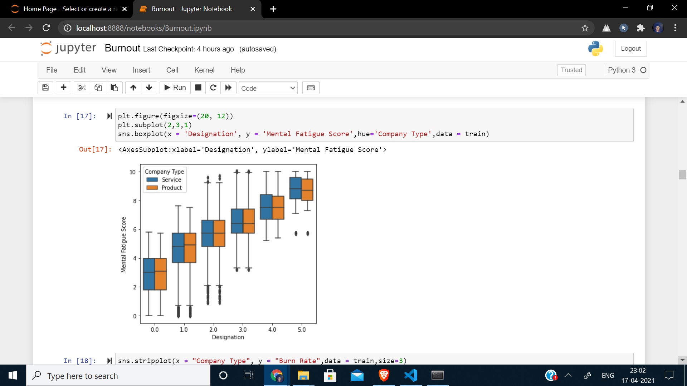The height and width of the screenshot is (386, 687).
Task: Toggle the Trusted notebook indicator
Action: pos(571,70)
